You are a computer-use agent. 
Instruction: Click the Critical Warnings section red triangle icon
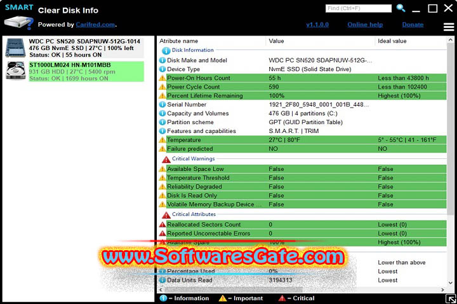166,160
